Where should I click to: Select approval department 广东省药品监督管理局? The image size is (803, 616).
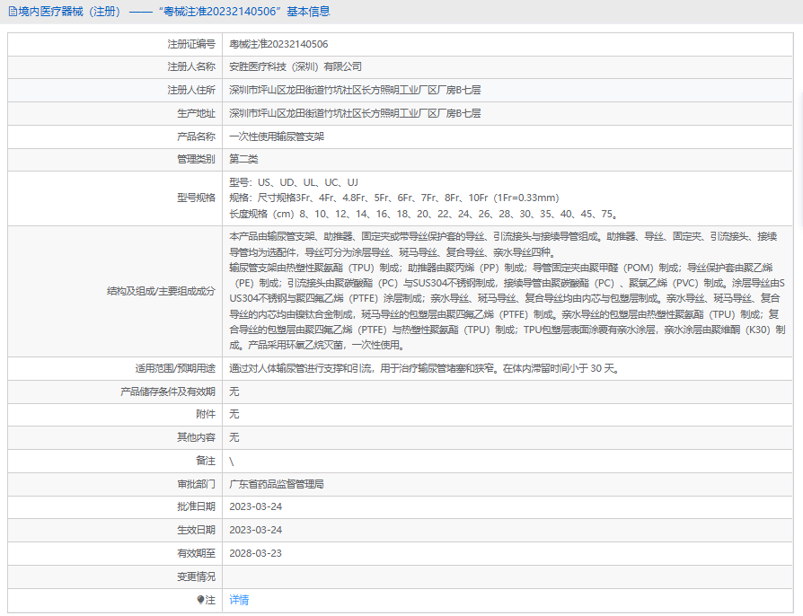[277, 484]
